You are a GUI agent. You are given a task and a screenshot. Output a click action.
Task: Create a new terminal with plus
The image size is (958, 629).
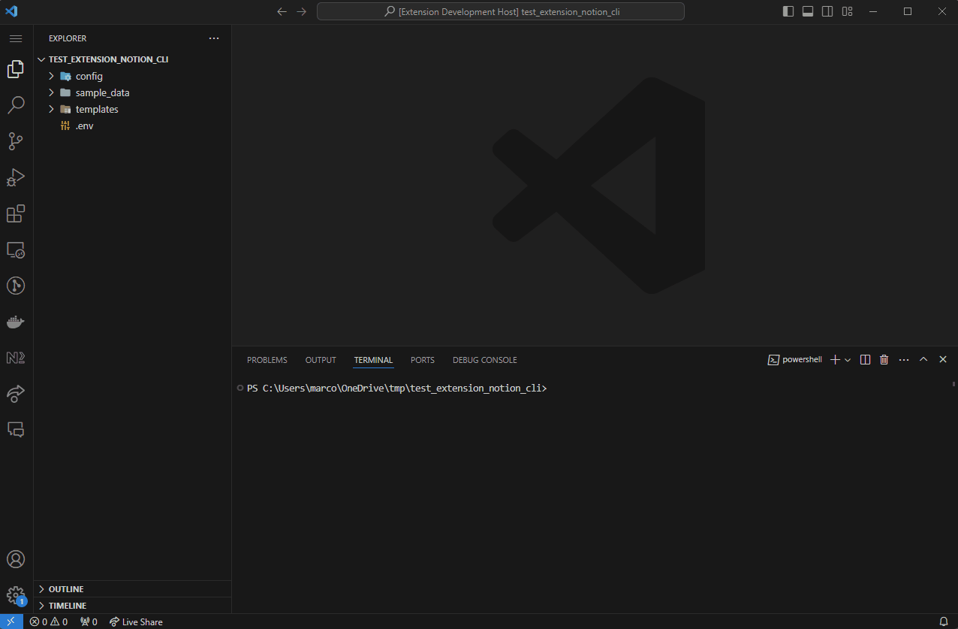[x=835, y=360]
